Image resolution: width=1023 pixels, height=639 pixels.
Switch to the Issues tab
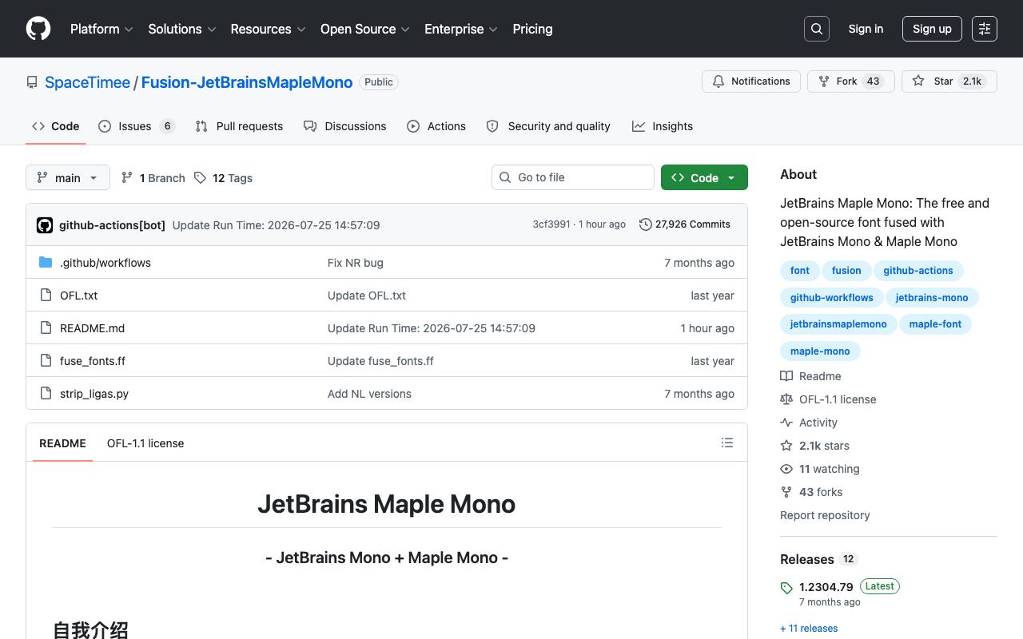coord(137,126)
